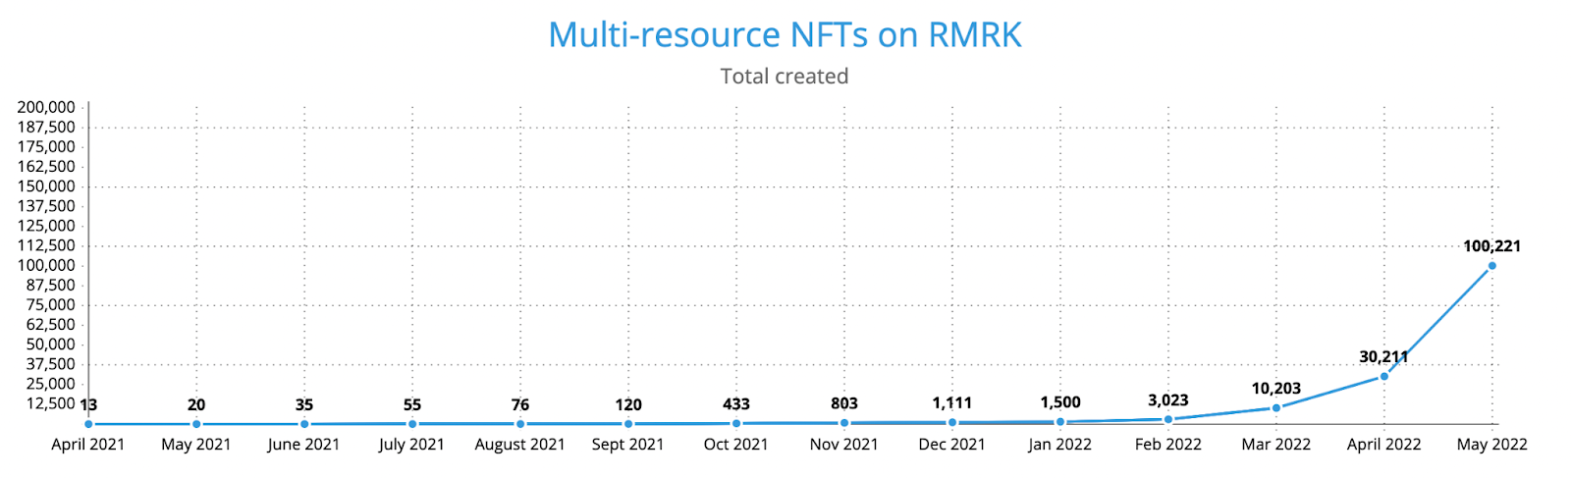Click the Dec 2021 data point 1,111
The height and width of the screenshot is (478, 1571).
pos(951,422)
